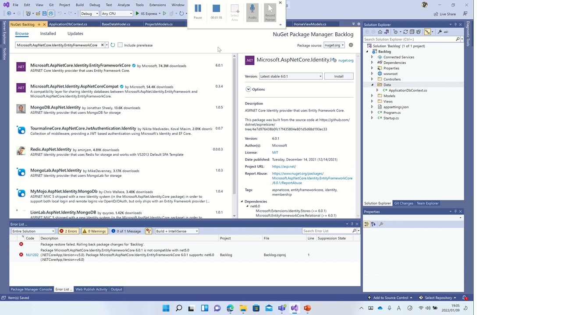
Task: Click Solution Explorer Preview Selected Items icon
Action: tap(446, 32)
